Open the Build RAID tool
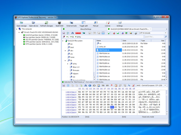Viewport: 181px width, 135px height. coord(59,23)
